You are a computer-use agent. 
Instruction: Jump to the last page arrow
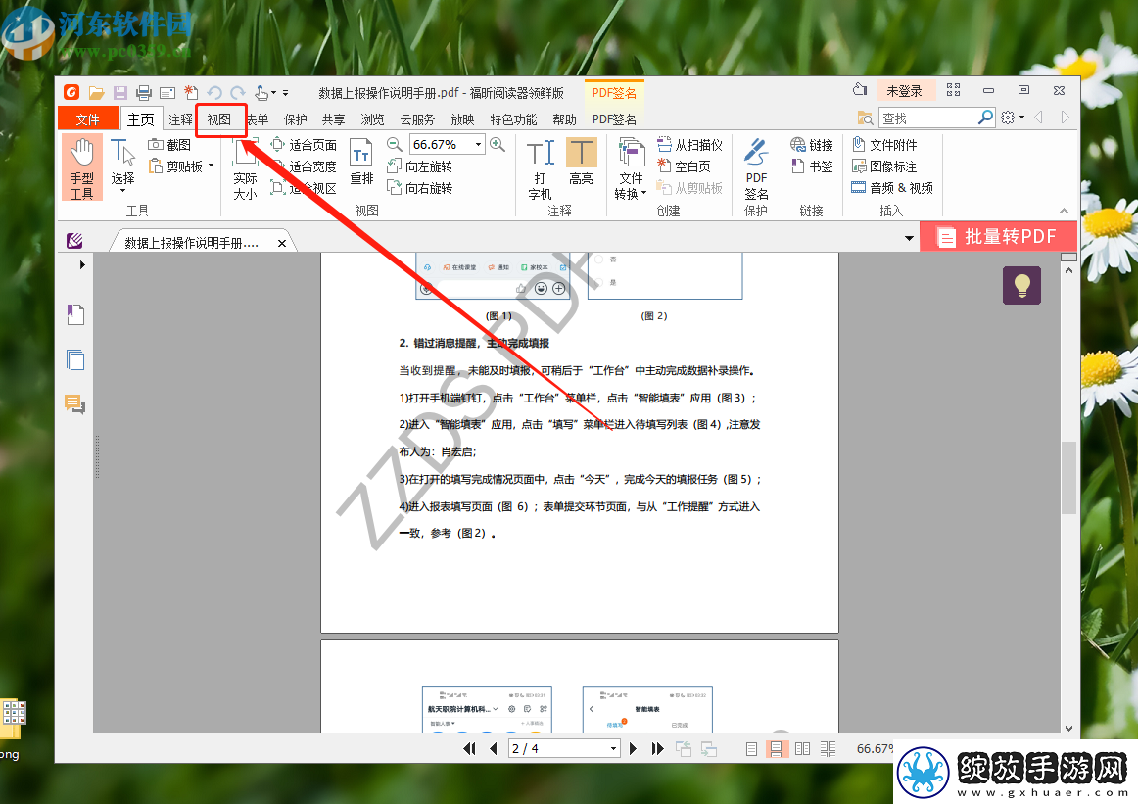pyautogui.click(x=657, y=749)
